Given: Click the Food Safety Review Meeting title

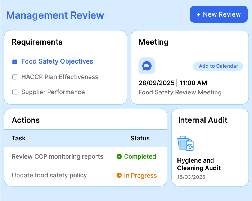Looking at the screenshot, I should point(180,92).
